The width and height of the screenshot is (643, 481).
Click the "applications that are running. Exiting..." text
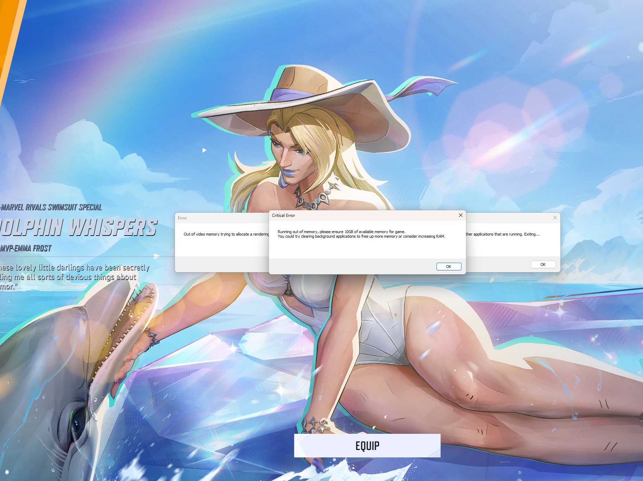(503, 234)
